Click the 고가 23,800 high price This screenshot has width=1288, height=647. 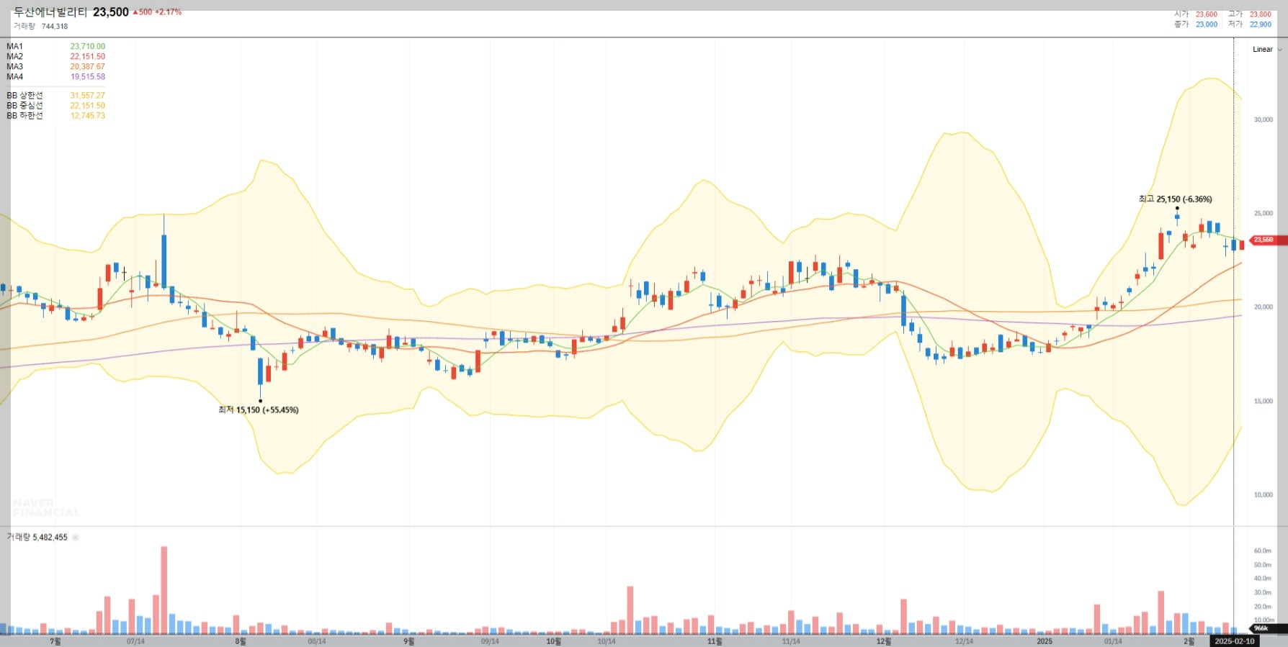1250,14
